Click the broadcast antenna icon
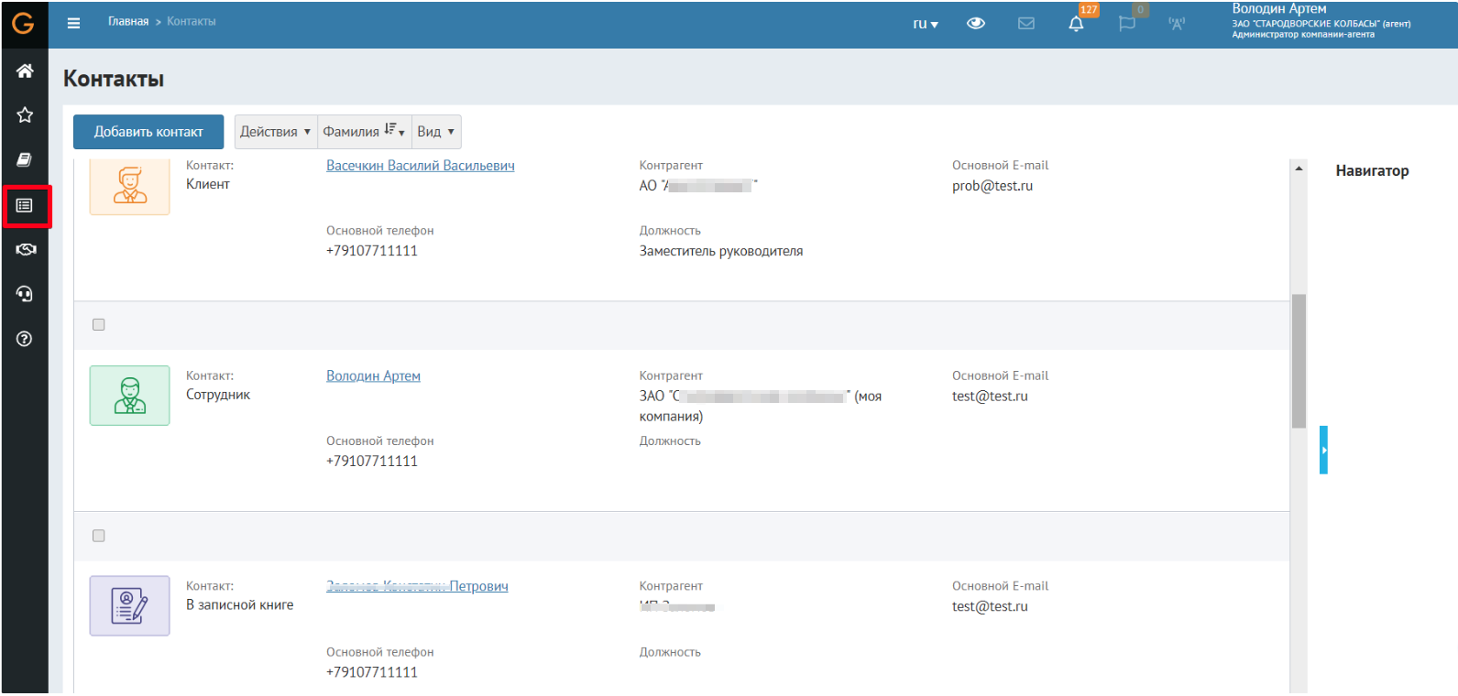 tap(1177, 23)
